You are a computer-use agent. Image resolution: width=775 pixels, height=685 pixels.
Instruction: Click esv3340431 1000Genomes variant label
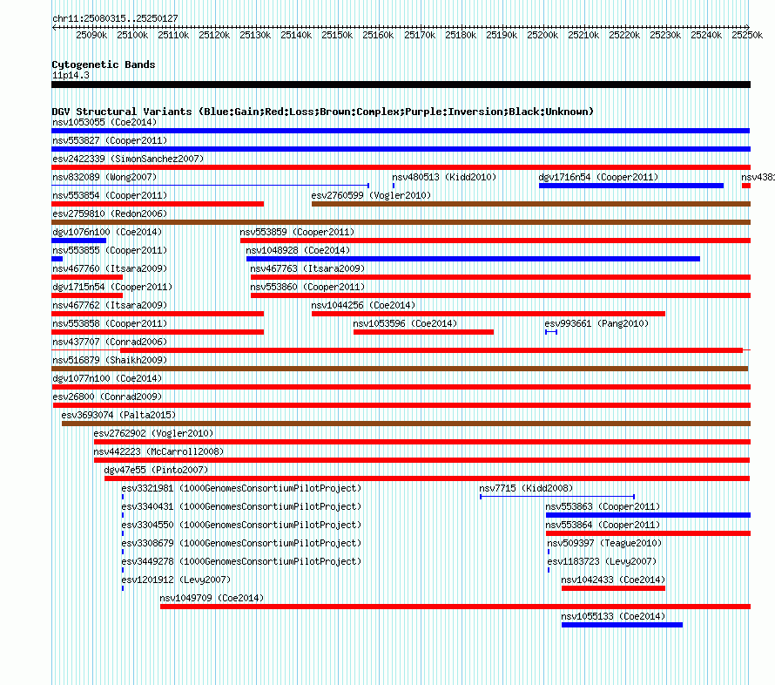click(241, 506)
